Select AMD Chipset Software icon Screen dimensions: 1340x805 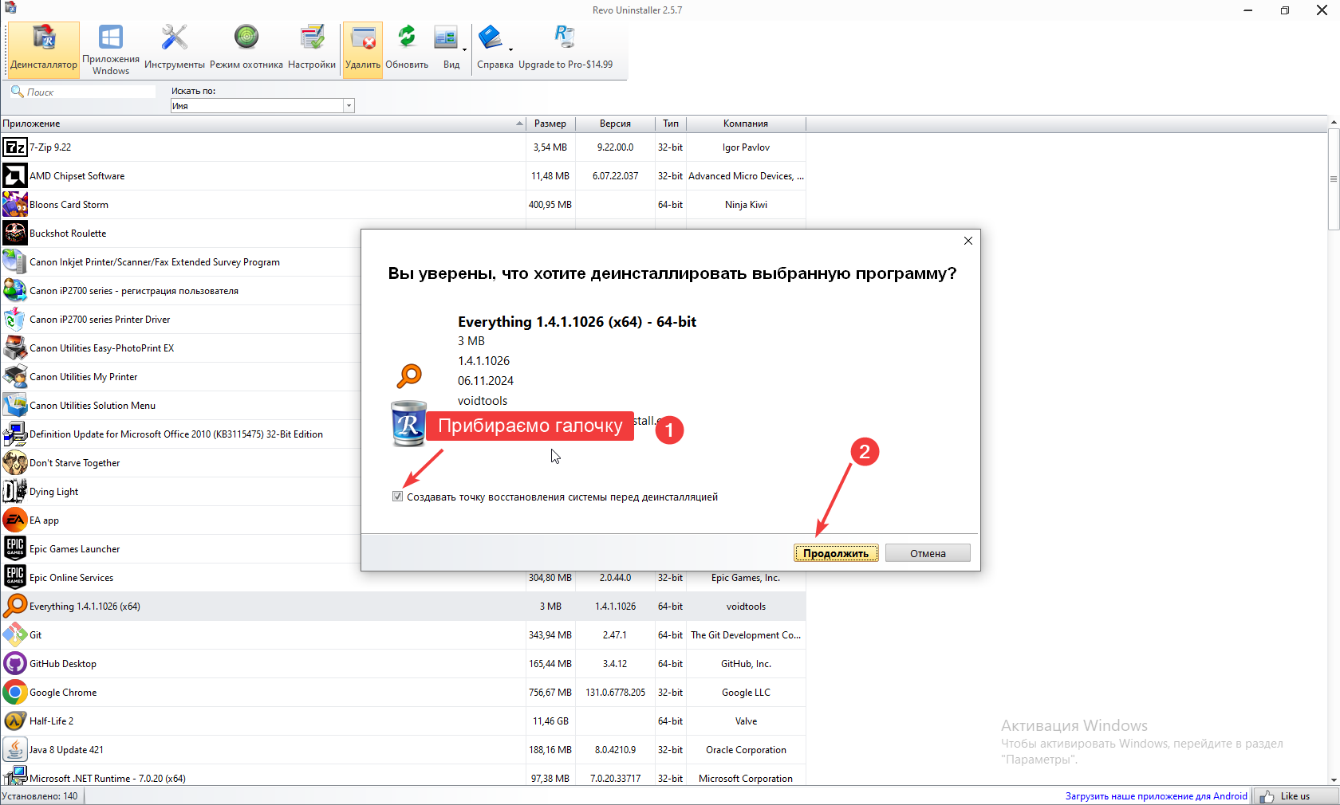tap(14, 176)
